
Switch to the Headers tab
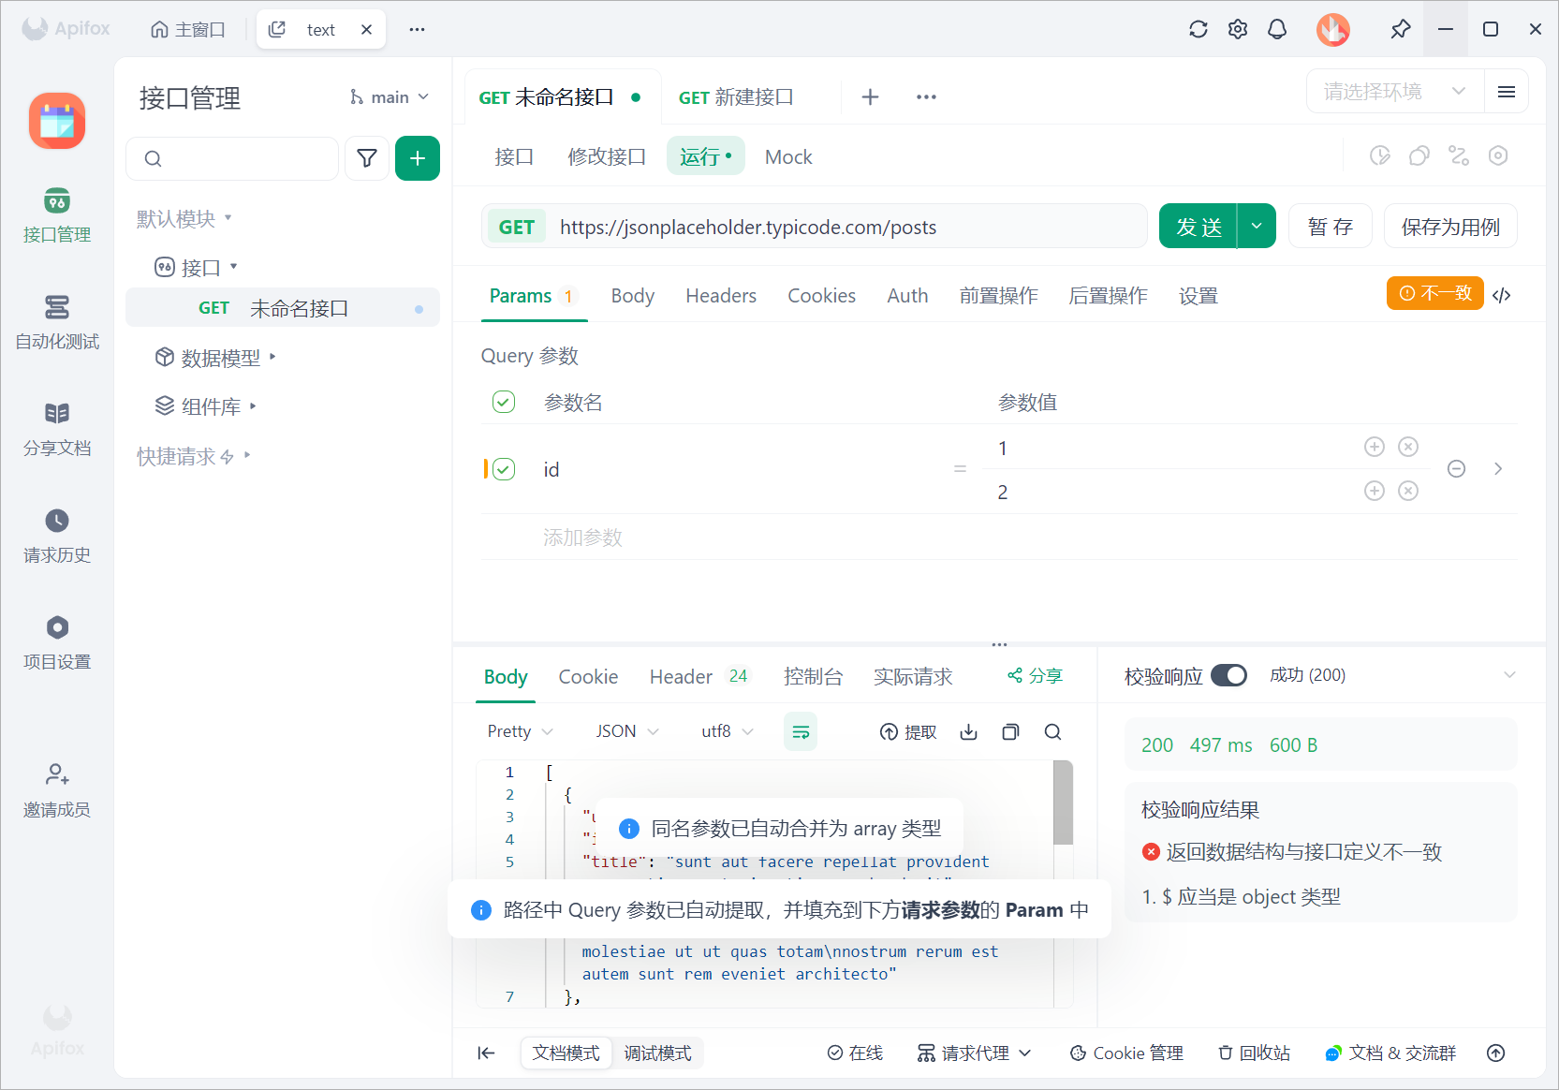tap(720, 295)
